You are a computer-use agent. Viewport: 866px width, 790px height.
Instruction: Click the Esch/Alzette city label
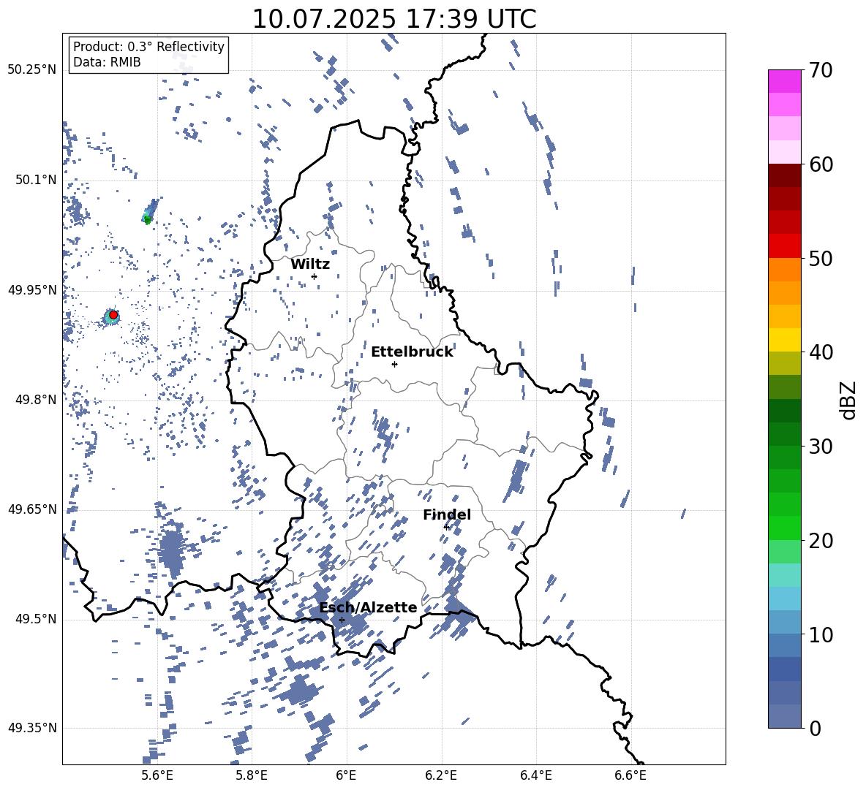368,607
